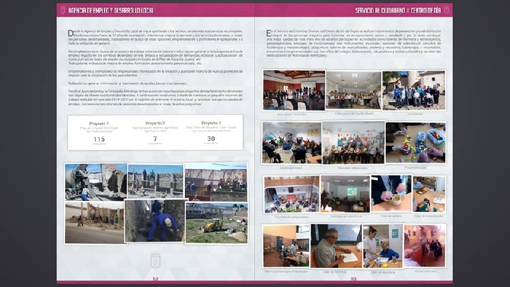This screenshot has height=287, width=510.
Task: Open the Celebración del Día del Abuelo photo
Action: pos(353,90)
